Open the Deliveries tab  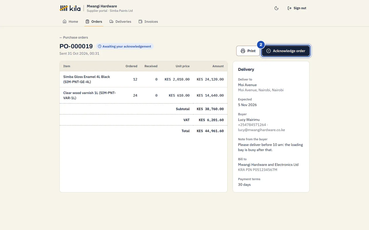pyautogui.click(x=120, y=21)
